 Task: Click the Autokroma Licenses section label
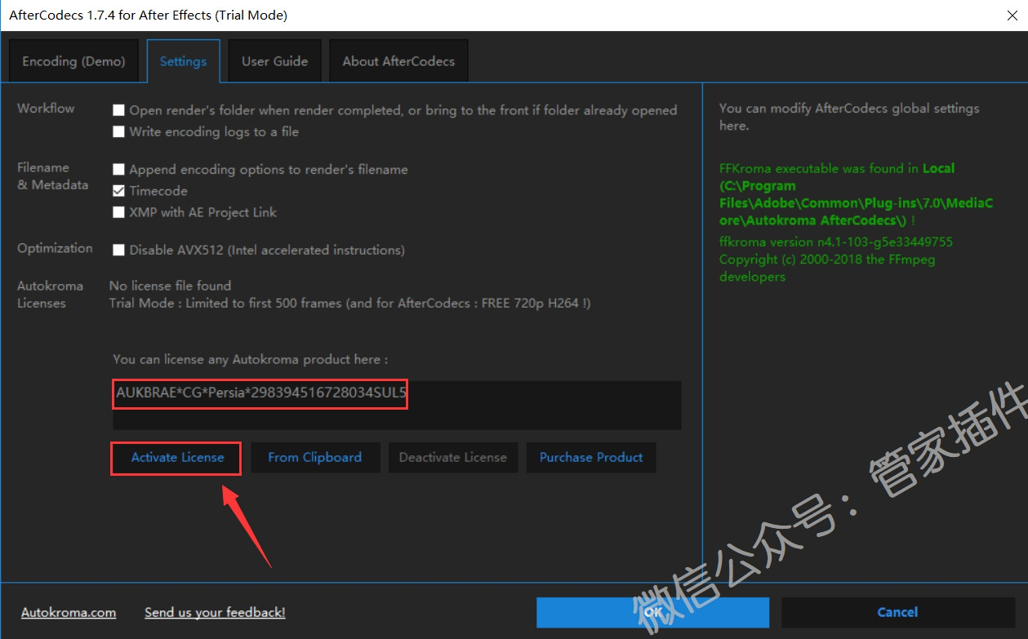pos(50,295)
